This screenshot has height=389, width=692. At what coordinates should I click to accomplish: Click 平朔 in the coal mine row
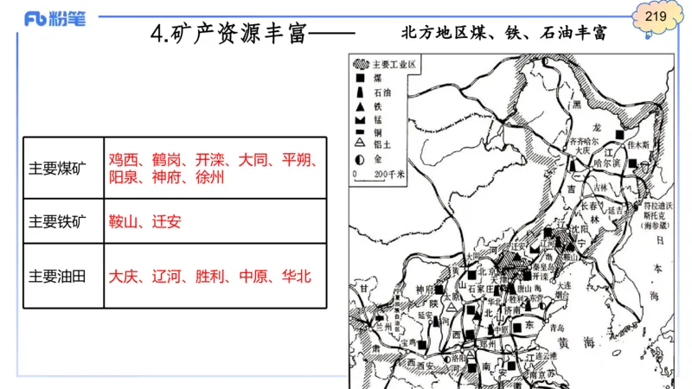296,160
